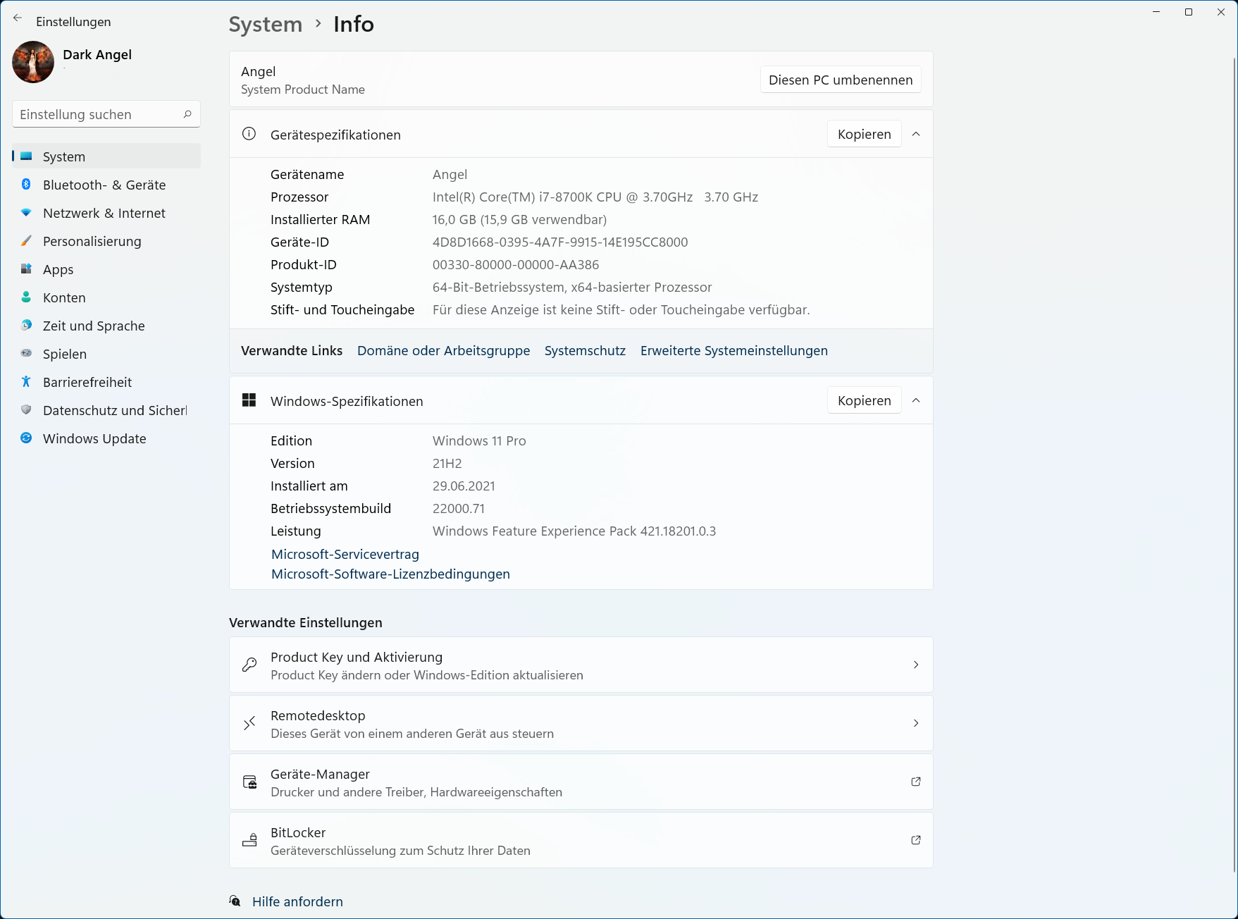Open Remotedesktop chevron arrow

click(x=916, y=723)
